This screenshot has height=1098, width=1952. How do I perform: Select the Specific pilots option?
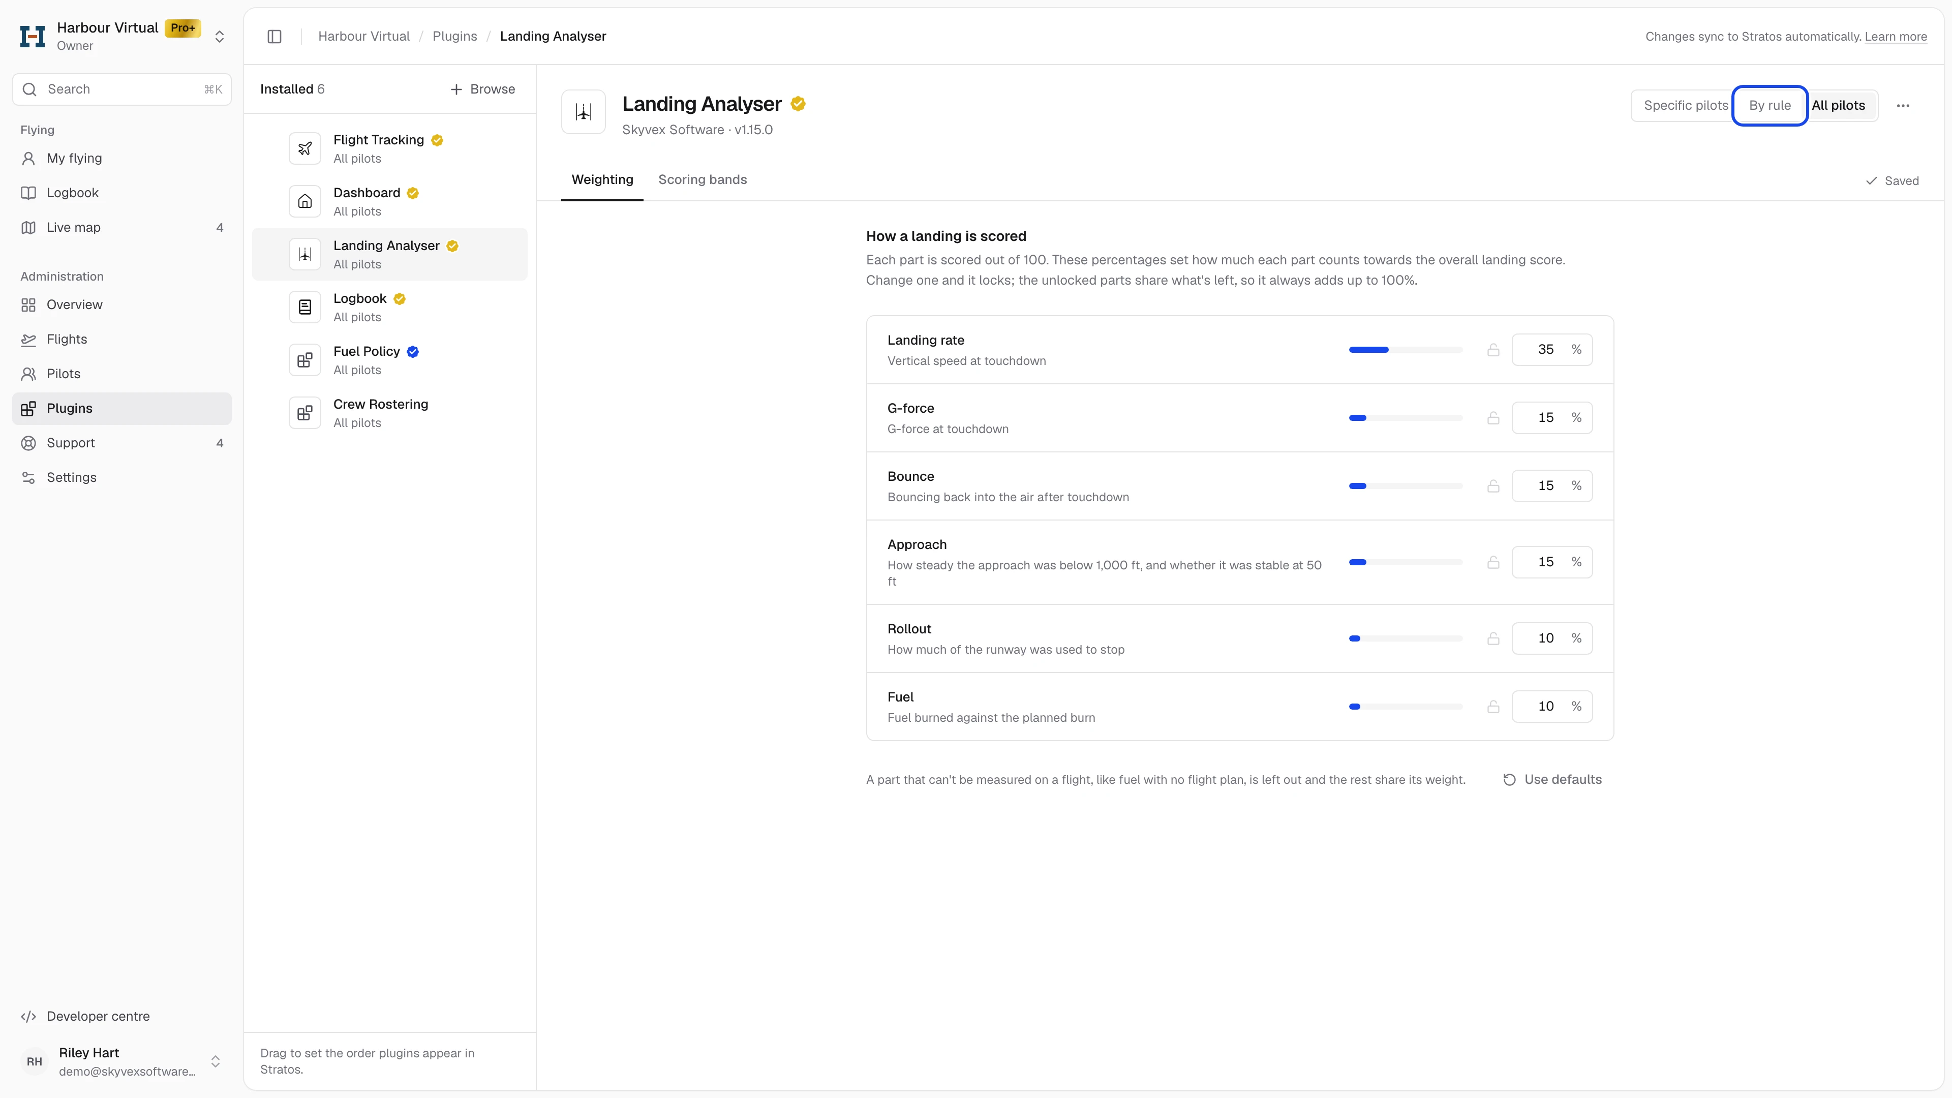point(1686,105)
